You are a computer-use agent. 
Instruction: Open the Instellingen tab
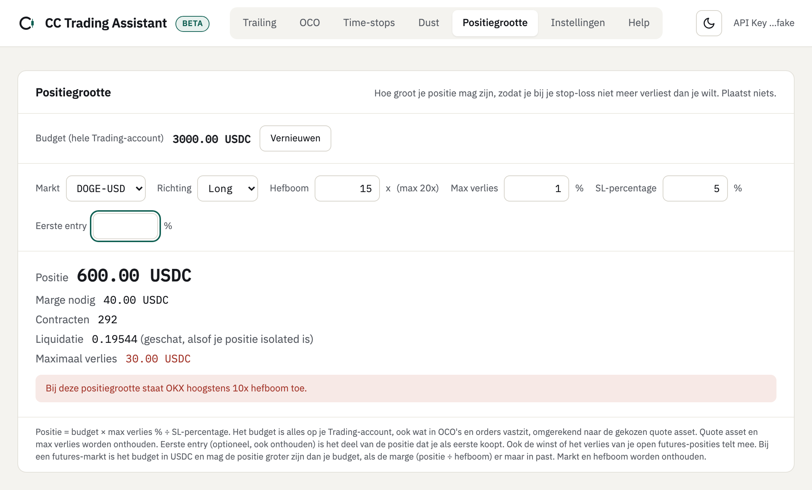coord(578,23)
